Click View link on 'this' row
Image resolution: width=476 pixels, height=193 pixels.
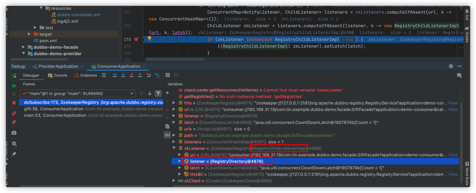(453, 103)
